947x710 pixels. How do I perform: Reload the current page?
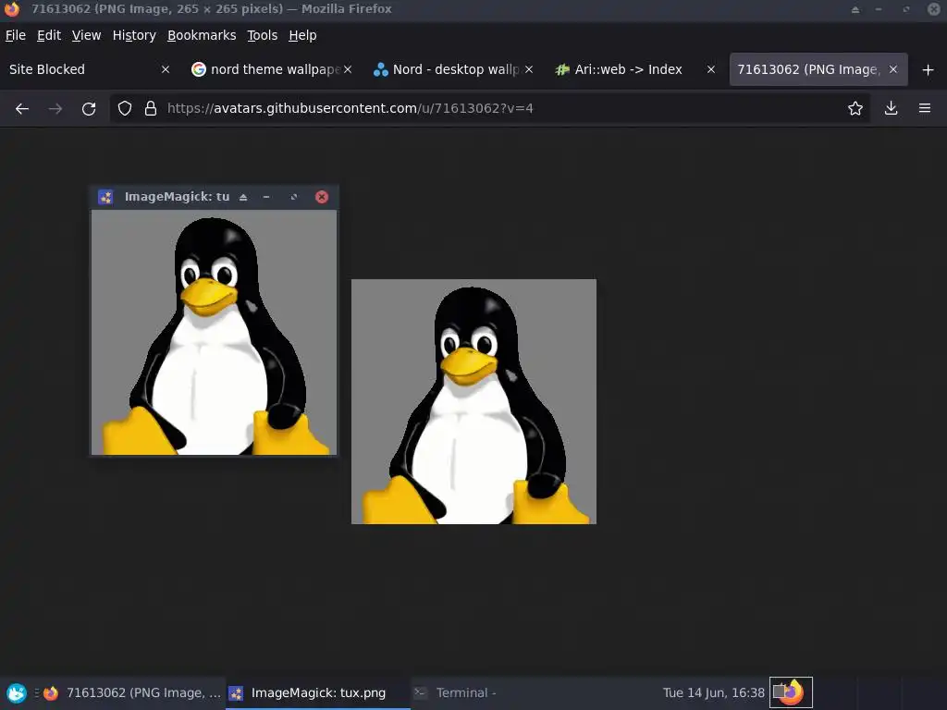coord(89,109)
